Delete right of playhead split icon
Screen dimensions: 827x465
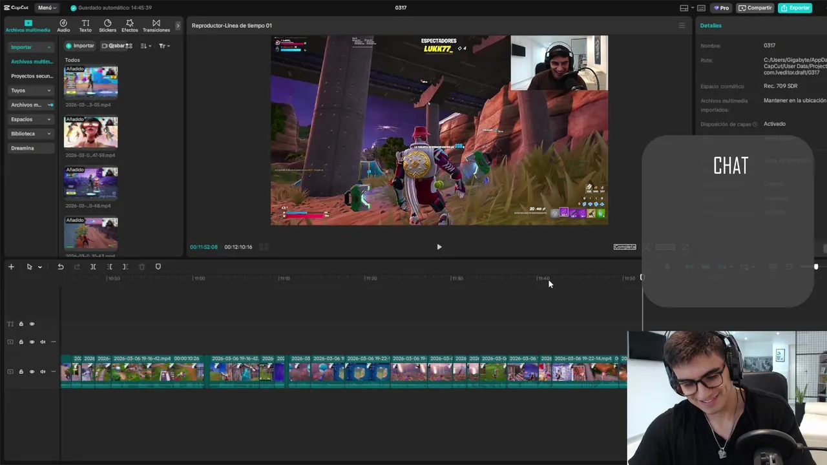[125, 267]
